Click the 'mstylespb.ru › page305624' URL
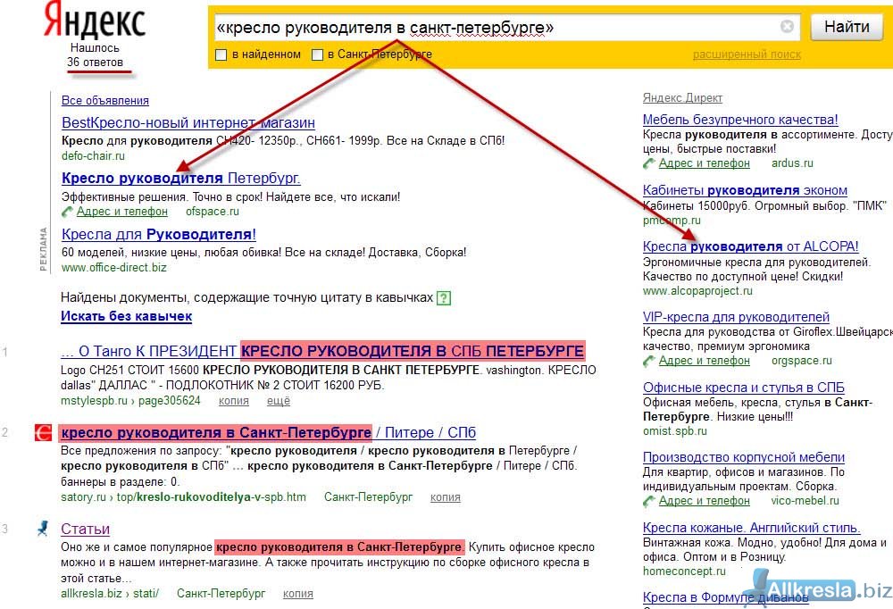Screen dimensions: 893x609 coord(130,401)
